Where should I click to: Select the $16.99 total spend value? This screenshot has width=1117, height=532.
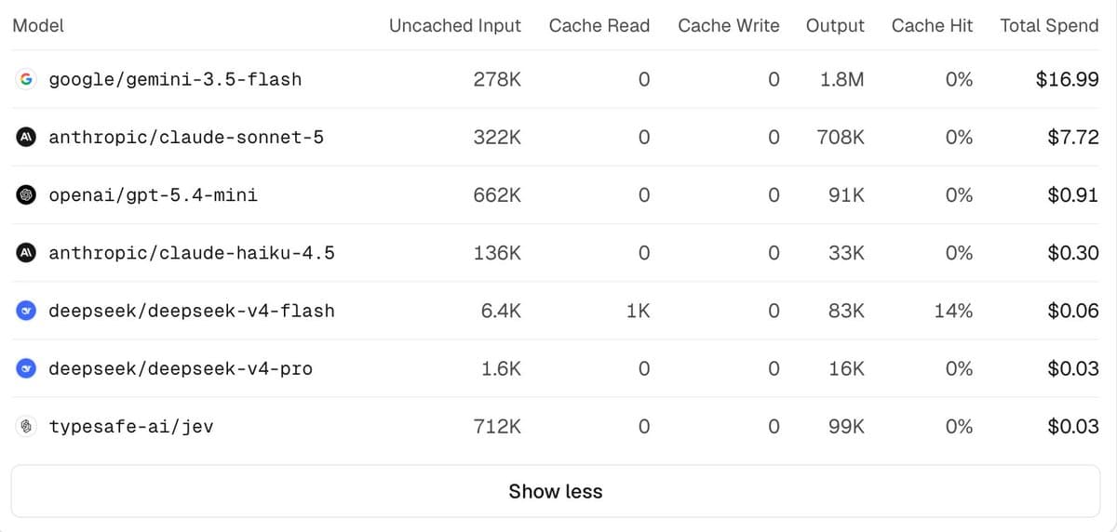pos(1068,80)
